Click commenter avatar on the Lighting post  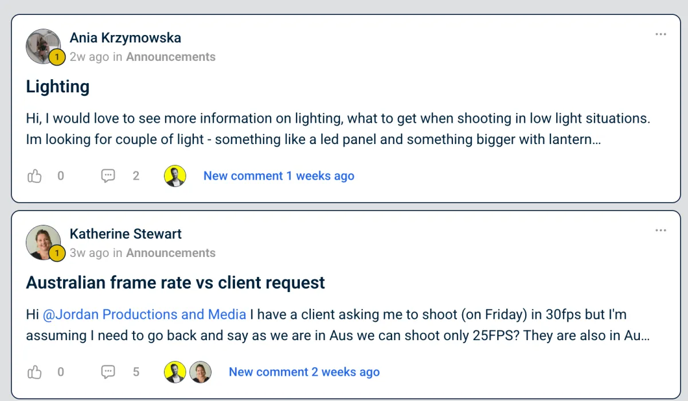click(x=175, y=176)
